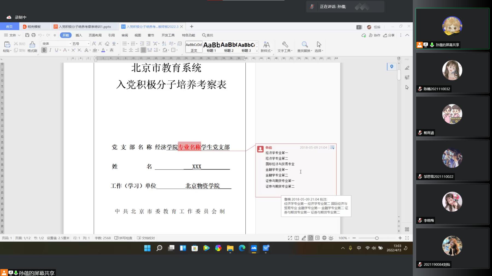Open the comment options icon in comment box
This screenshot has width=492, height=276.
[x=332, y=147]
